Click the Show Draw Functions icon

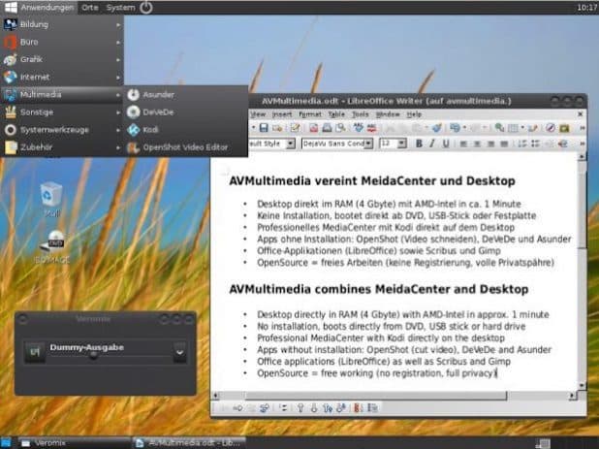point(532,128)
